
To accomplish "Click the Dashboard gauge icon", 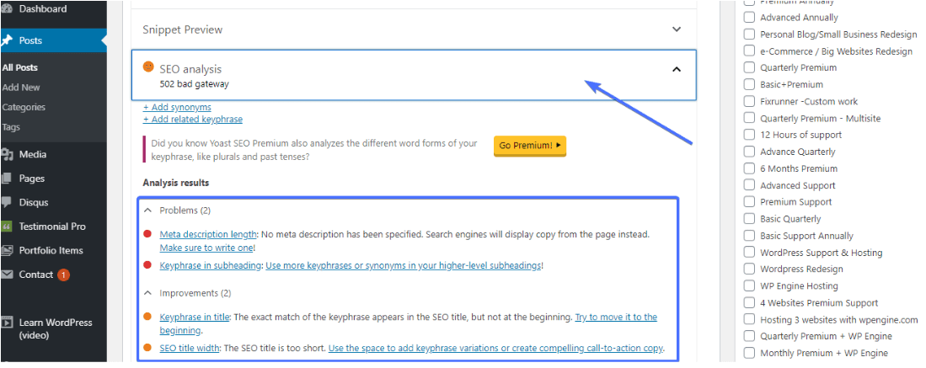I will coord(7,9).
